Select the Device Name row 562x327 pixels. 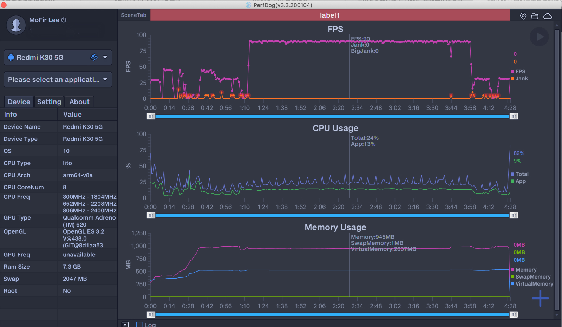coord(59,127)
